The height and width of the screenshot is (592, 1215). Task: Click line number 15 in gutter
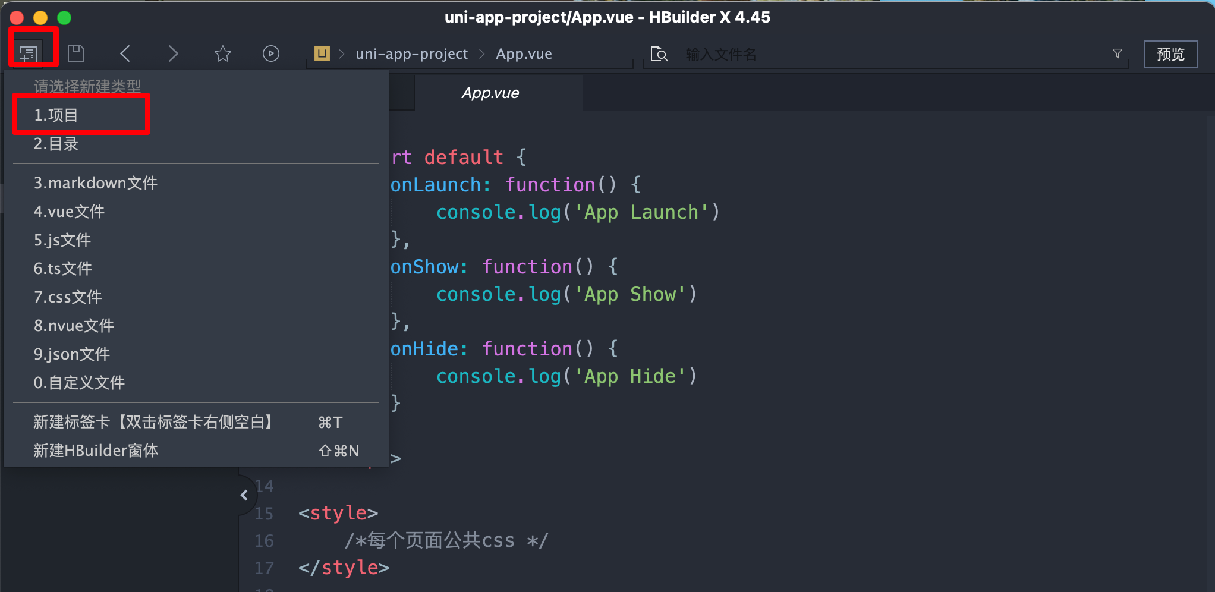coord(264,514)
